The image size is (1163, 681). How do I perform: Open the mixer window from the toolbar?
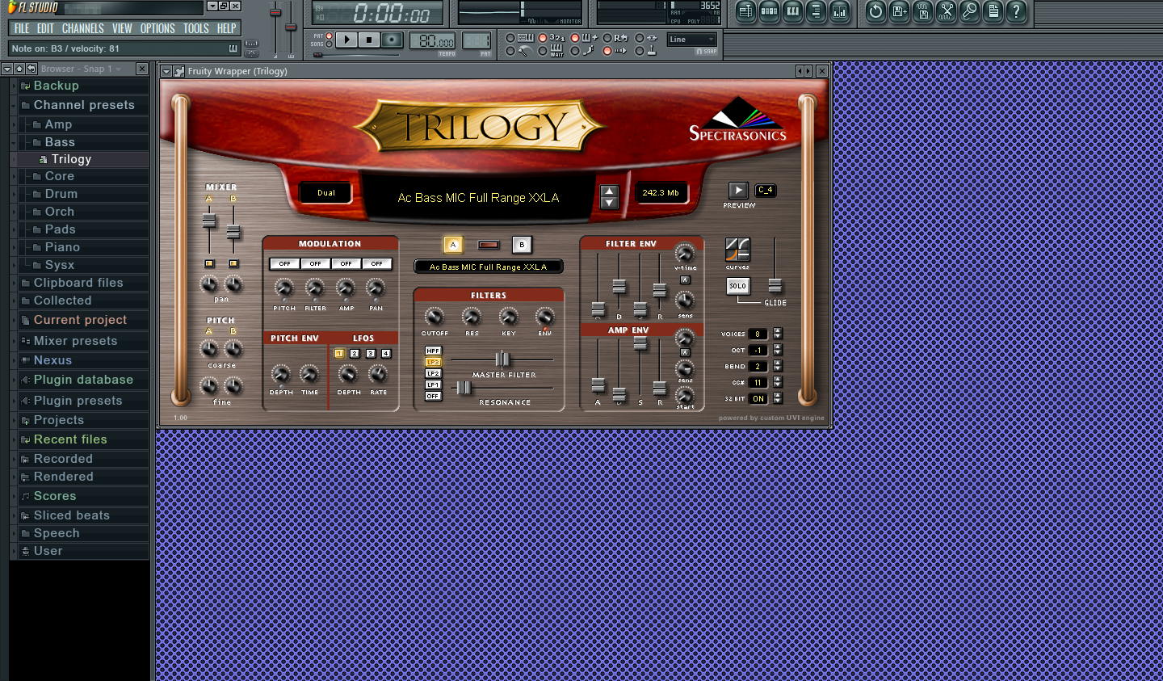pos(840,12)
